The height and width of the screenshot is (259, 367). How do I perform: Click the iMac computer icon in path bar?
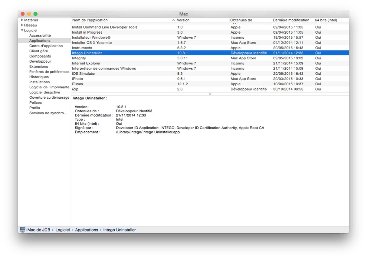click(23, 230)
